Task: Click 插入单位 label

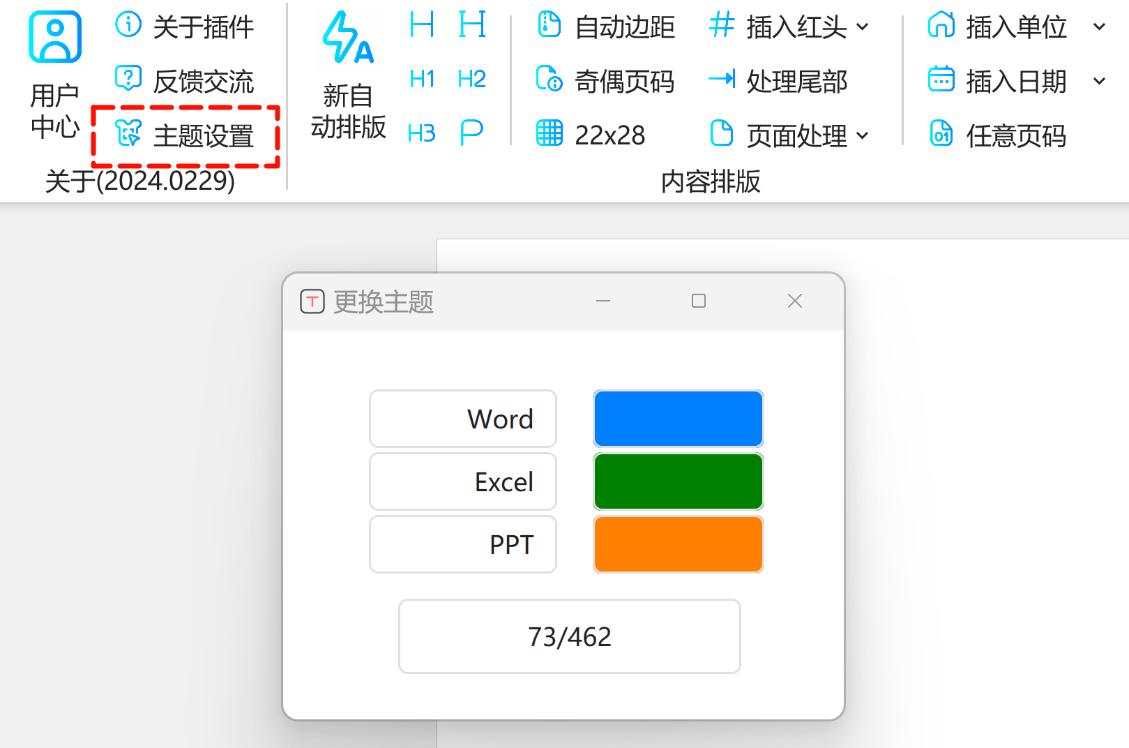Action: 1016,27
